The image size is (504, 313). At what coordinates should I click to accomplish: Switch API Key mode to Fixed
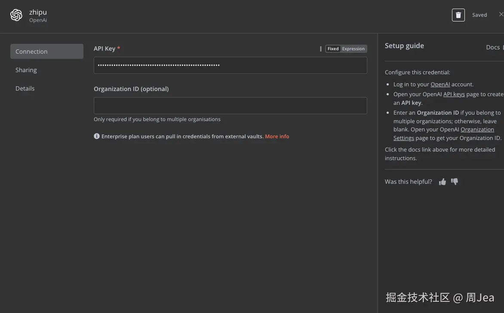point(333,49)
